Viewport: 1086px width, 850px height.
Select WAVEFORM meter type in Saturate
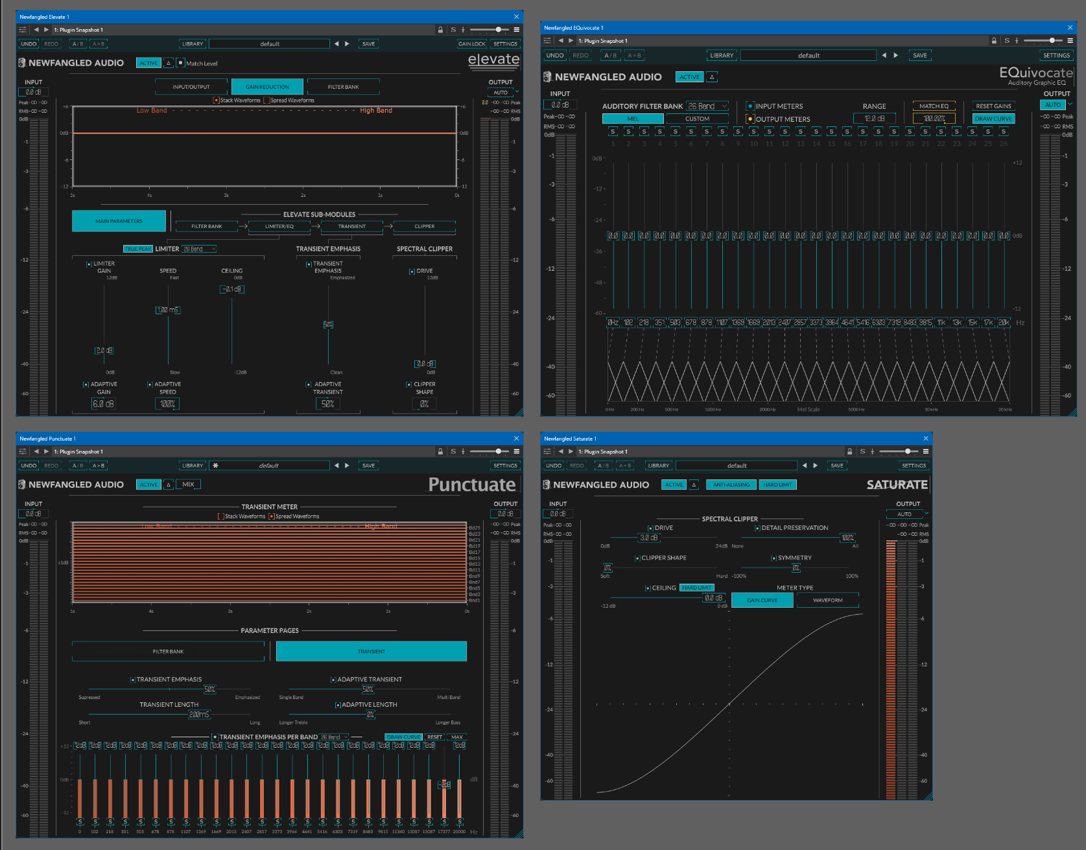point(828,600)
